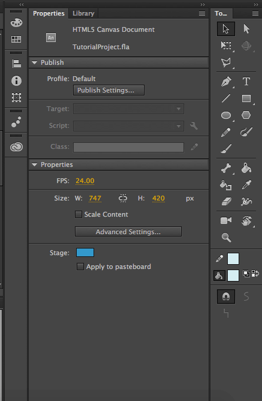This screenshot has width=262, height=401.
Task: Enable the Scale Content checkbox
Action: (x=79, y=214)
